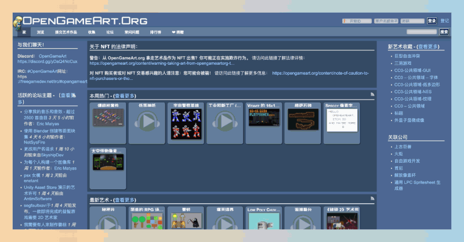Open the Speccy pixel font thumbnail
Image resolution: width=464 pixels, height=242 pixels.
pos(342,120)
